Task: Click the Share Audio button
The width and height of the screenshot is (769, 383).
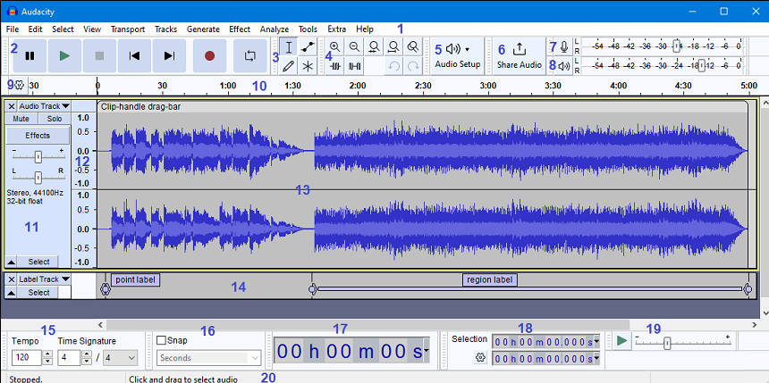Action: (x=519, y=56)
